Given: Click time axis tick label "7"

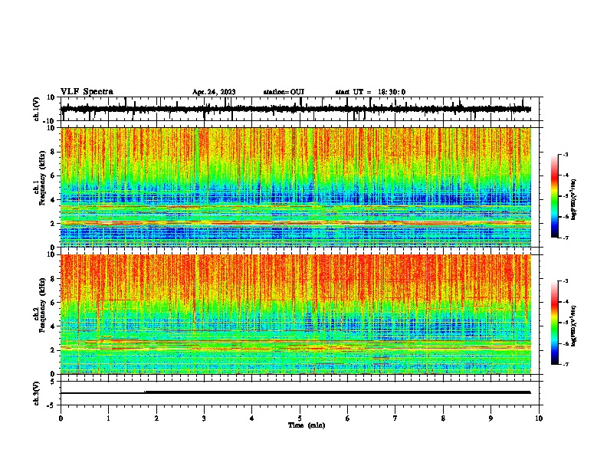Looking at the screenshot, I should pos(395,418).
